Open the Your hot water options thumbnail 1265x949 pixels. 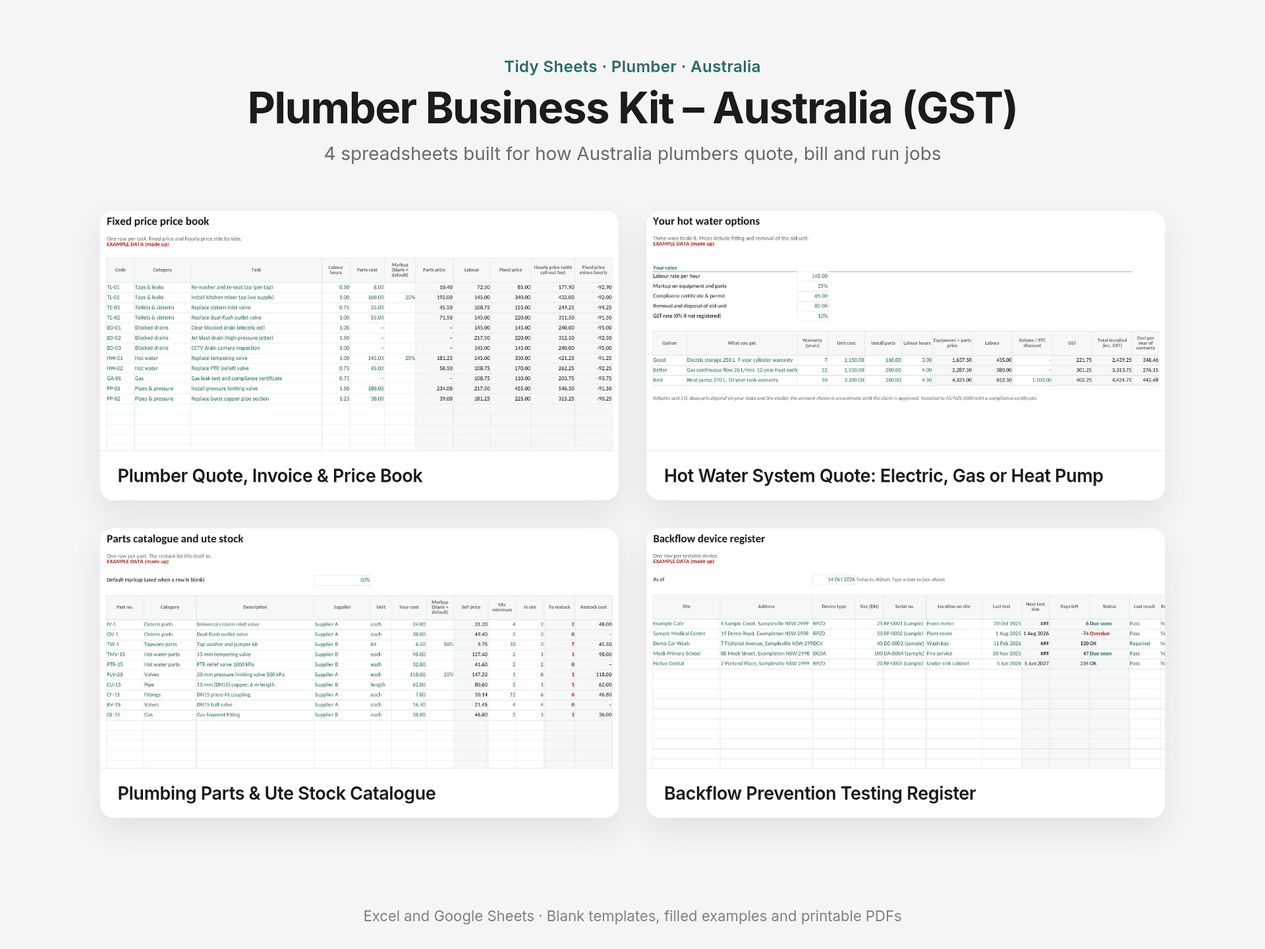(905, 331)
